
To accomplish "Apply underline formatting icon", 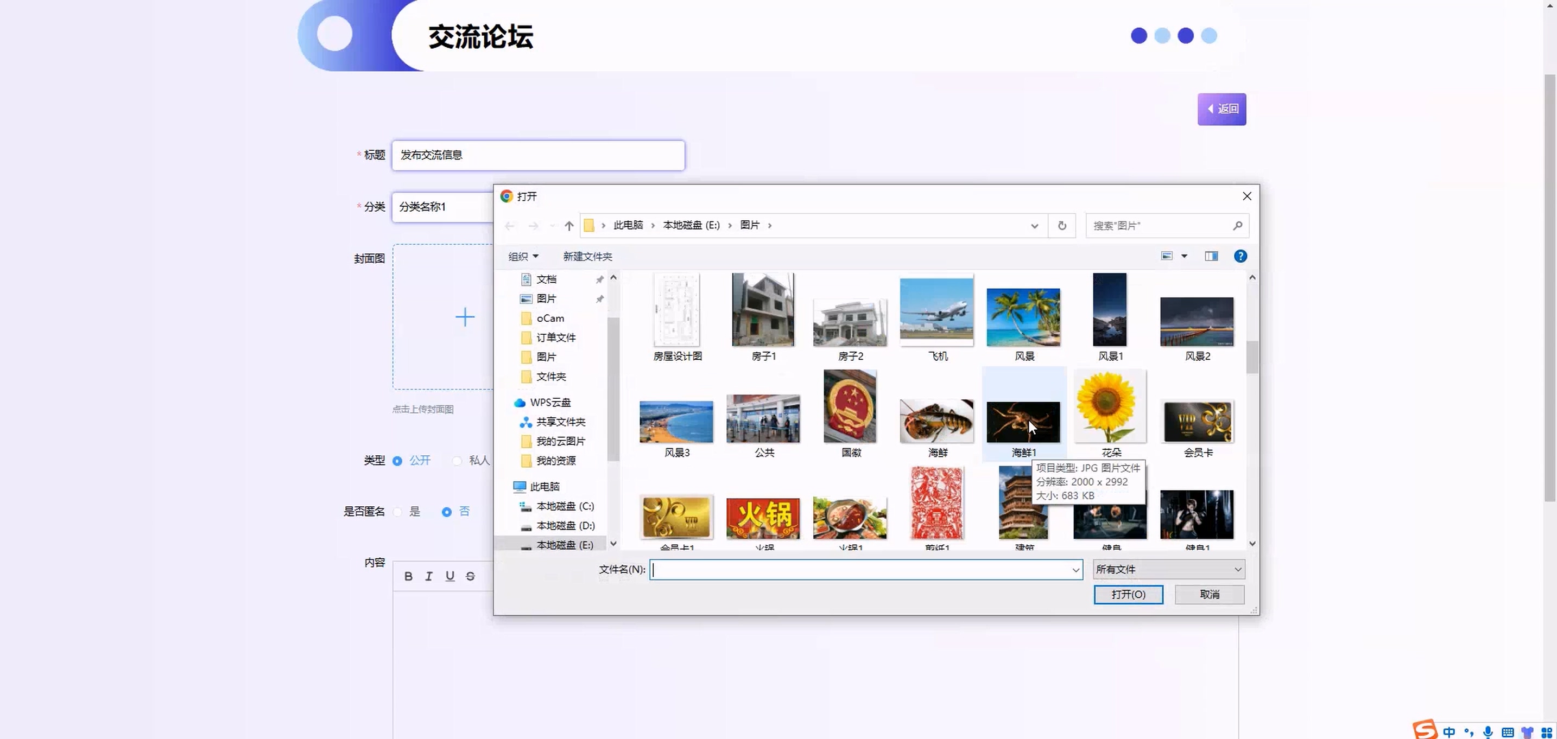I will pyautogui.click(x=450, y=576).
